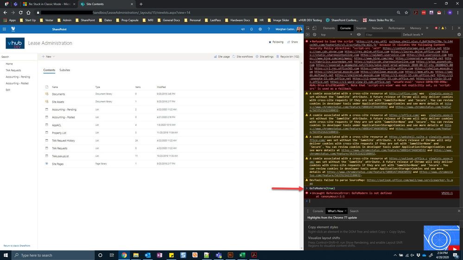Click the vhub DEV site logo

[x=15, y=43]
